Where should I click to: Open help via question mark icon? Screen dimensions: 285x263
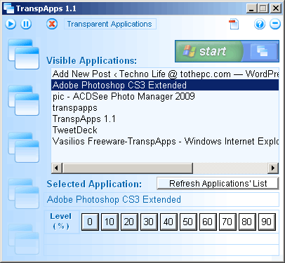click(260, 24)
